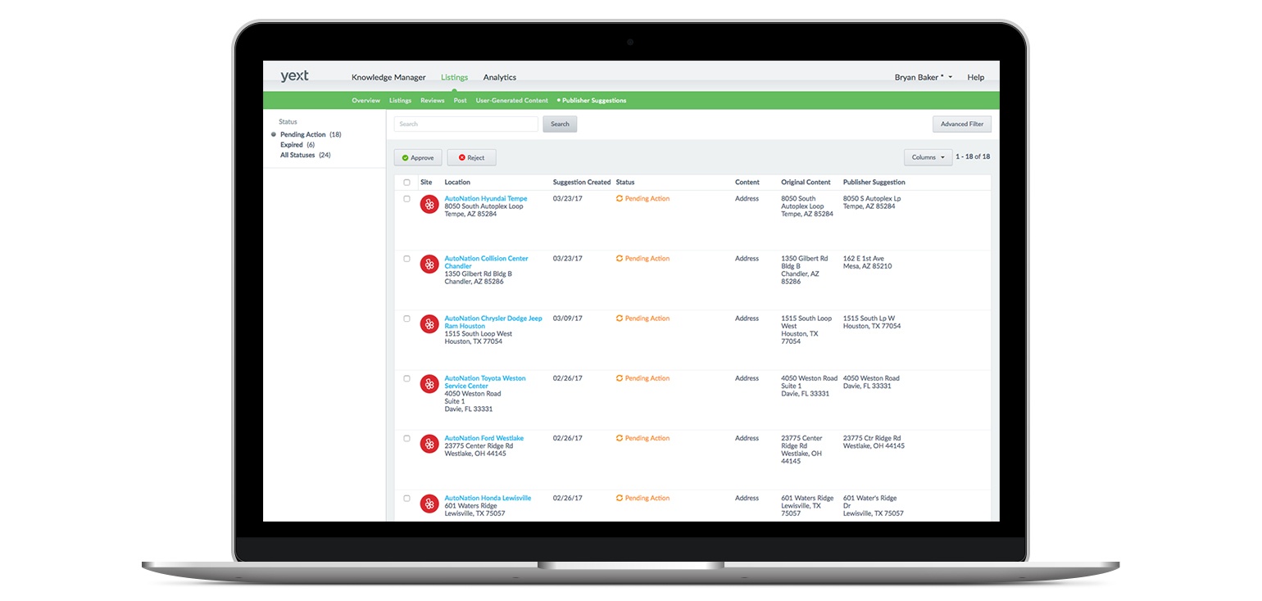Screen dimensions: 1262x601
Task: Check the box for AutoNation Hyundai Tempe row
Action: [407, 199]
